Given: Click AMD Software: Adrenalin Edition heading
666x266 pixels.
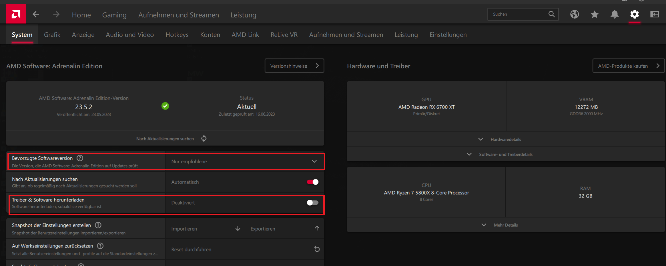Looking at the screenshot, I should click(x=54, y=66).
